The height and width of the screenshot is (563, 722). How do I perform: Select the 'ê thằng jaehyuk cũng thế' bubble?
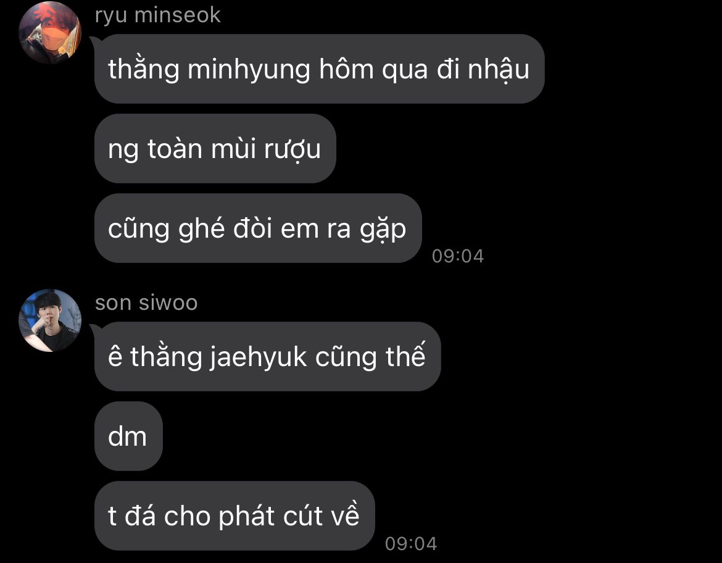268,356
